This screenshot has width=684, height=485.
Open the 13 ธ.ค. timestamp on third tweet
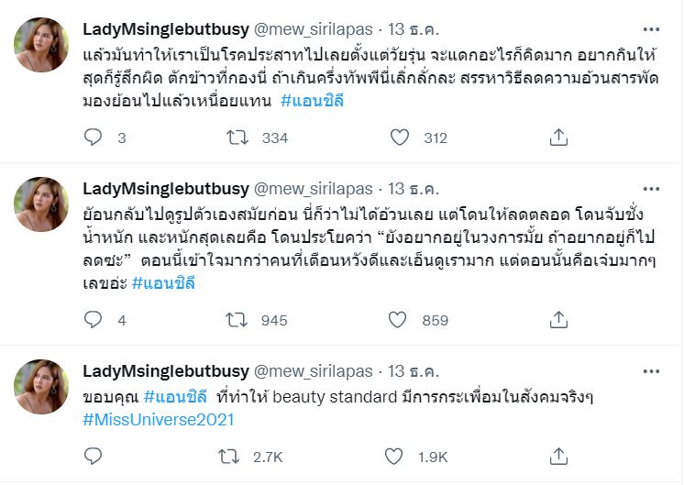click(x=414, y=370)
